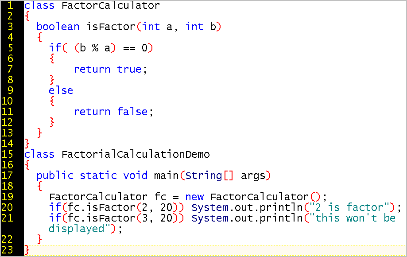Click System.out.println on line 21
The image size is (407, 257).
point(247,218)
